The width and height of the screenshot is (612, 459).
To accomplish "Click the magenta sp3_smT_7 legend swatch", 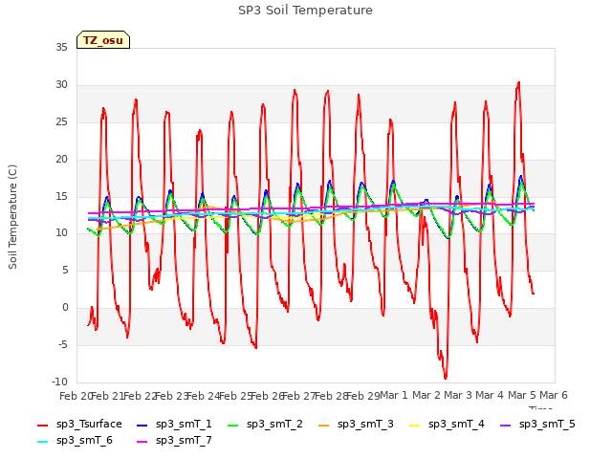I will point(142,442).
